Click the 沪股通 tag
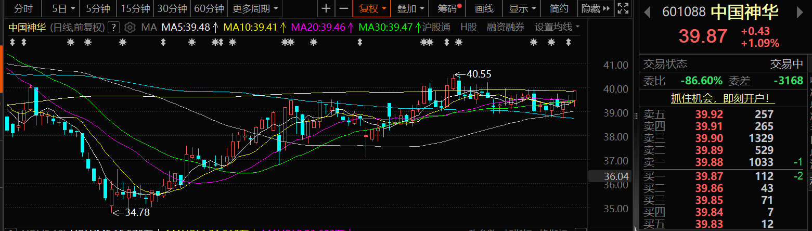 pos(436,27)
